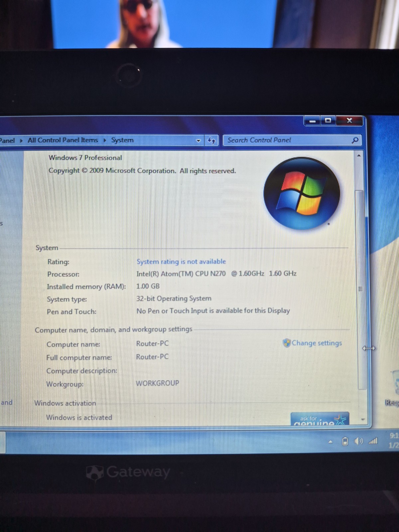Open System rating is not available link
This screenshot has width=399, height=532.
181,262
